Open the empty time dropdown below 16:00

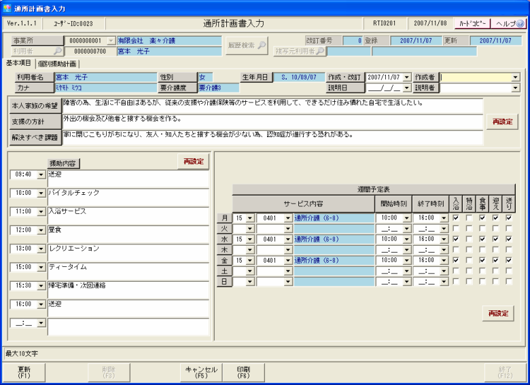coord(41,323)
